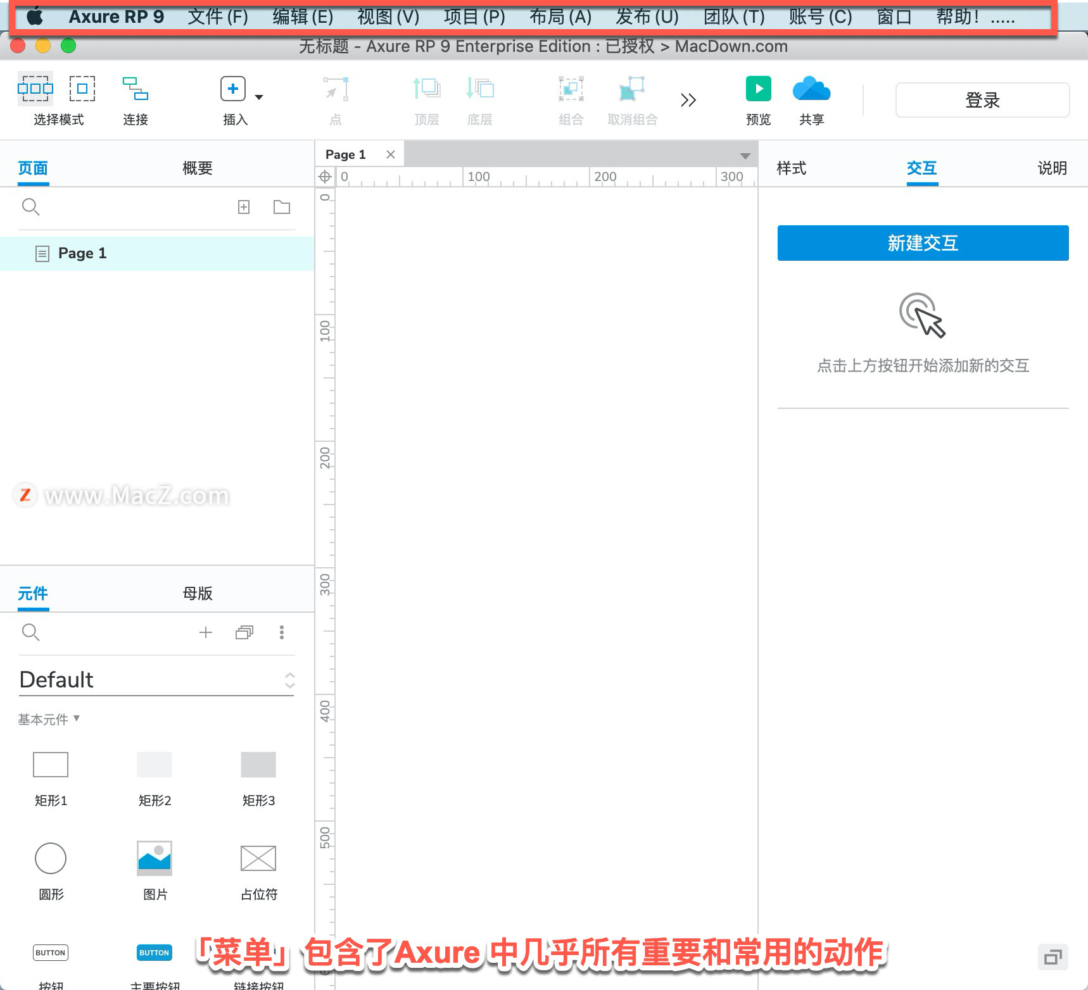
Task: Select the Point (点) tool
Action: 336,89
